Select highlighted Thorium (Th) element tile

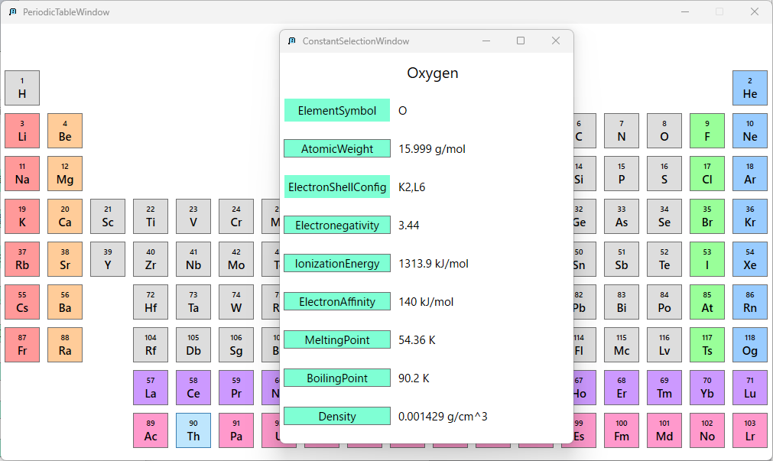click(x=193, y=431)
